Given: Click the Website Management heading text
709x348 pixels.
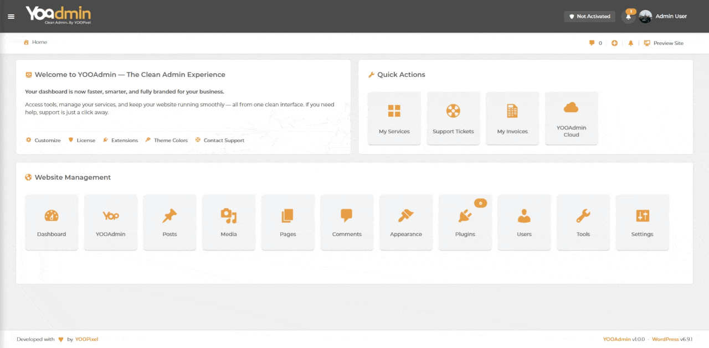Looking at the screenshot, I should click(73, 178).
